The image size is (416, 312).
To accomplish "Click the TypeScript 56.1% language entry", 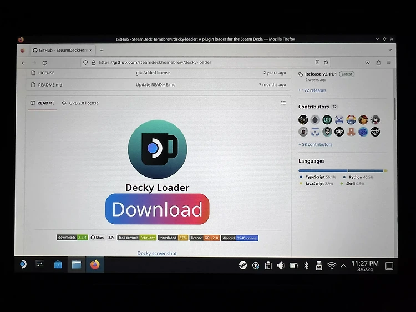I will 318,177.
